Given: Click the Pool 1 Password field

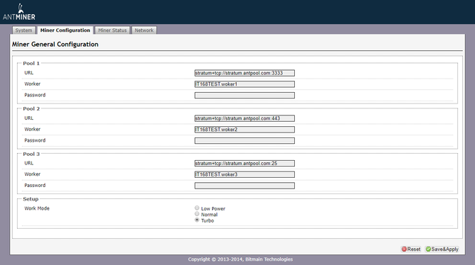Looking at the screenshot, I should [245, 96].
